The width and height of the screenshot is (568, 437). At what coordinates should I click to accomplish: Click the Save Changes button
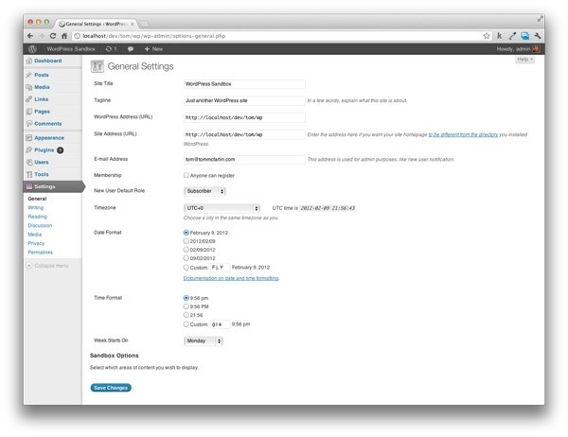click(111, 387)
